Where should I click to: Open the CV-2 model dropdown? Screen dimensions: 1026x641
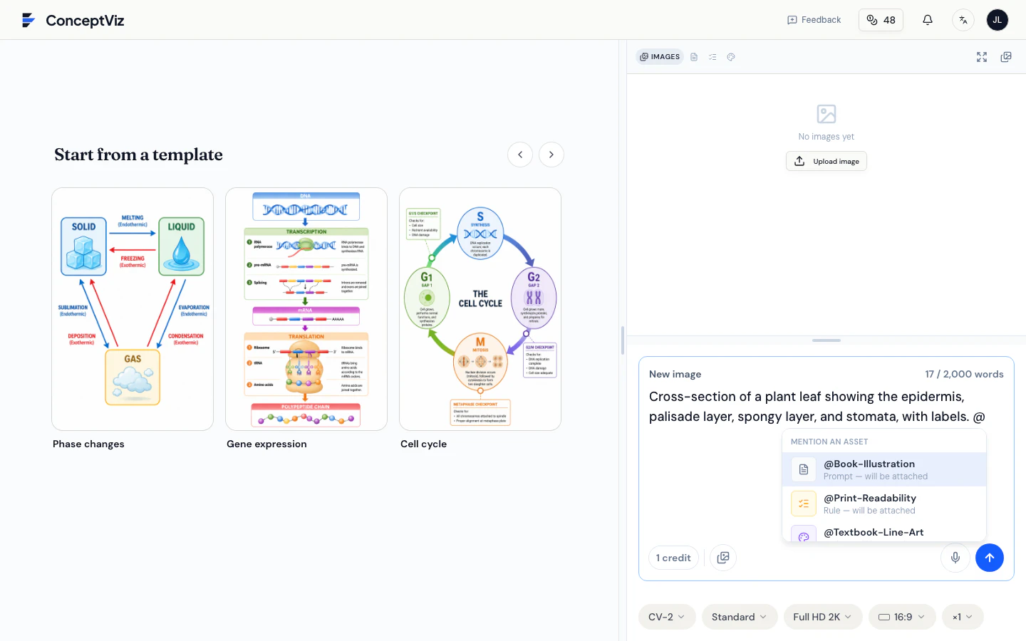[666, 617]
